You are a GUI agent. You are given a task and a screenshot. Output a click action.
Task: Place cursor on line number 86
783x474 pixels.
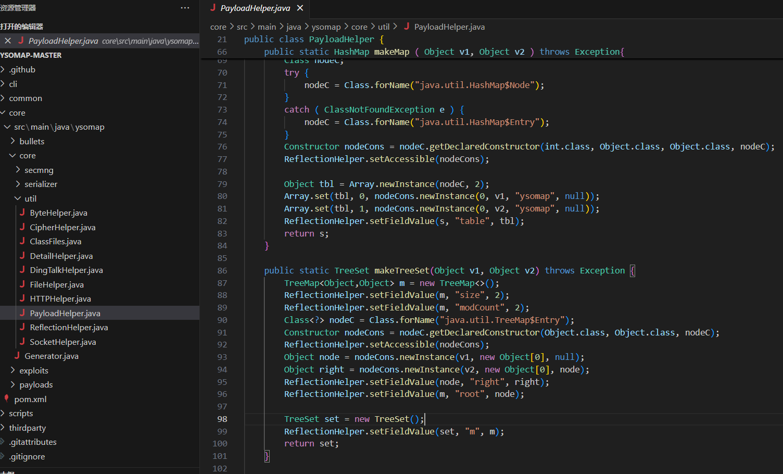point(222,270)
